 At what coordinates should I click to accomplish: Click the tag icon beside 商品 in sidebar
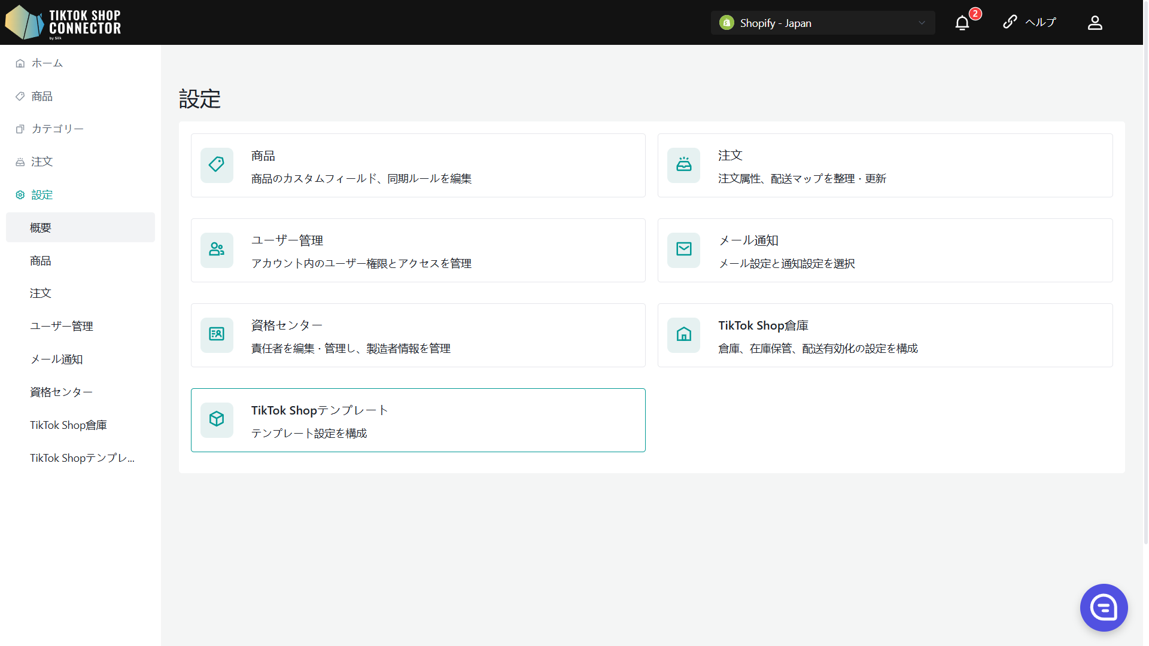tap(20, 96)
